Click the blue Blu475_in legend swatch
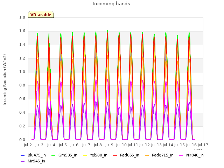Image resolution: width=224 pixels, height=168 pixels. (22, 155)
